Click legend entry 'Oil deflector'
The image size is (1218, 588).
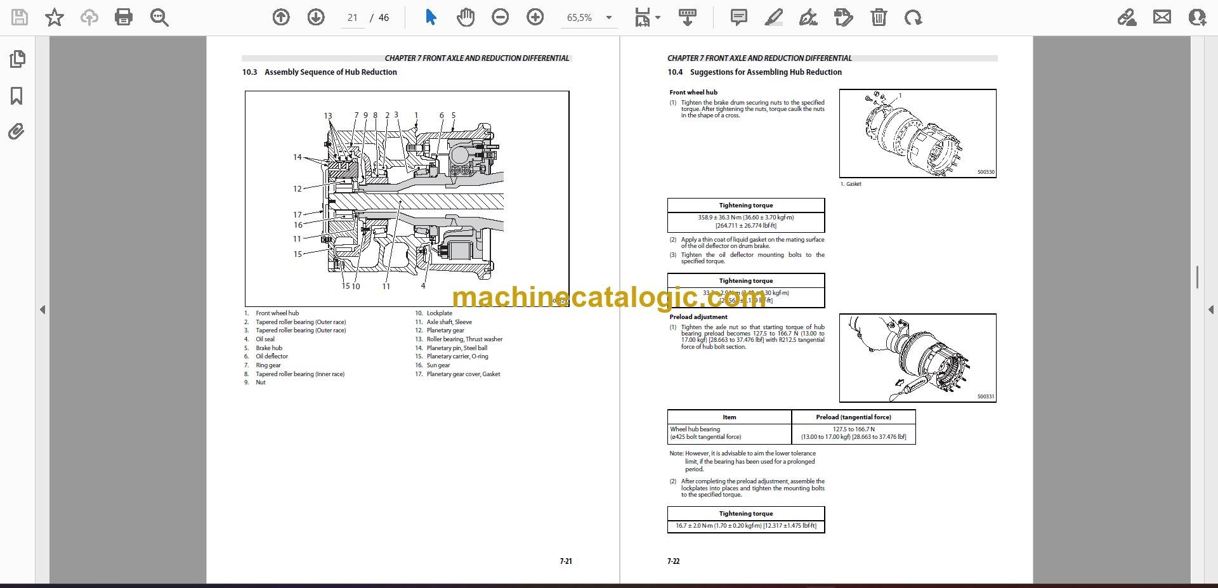coord(272,356)
